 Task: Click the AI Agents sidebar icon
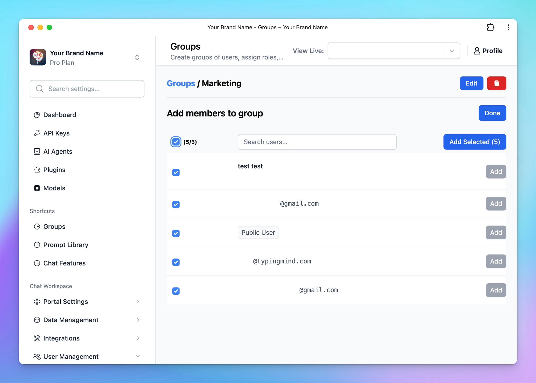(37, 152)
